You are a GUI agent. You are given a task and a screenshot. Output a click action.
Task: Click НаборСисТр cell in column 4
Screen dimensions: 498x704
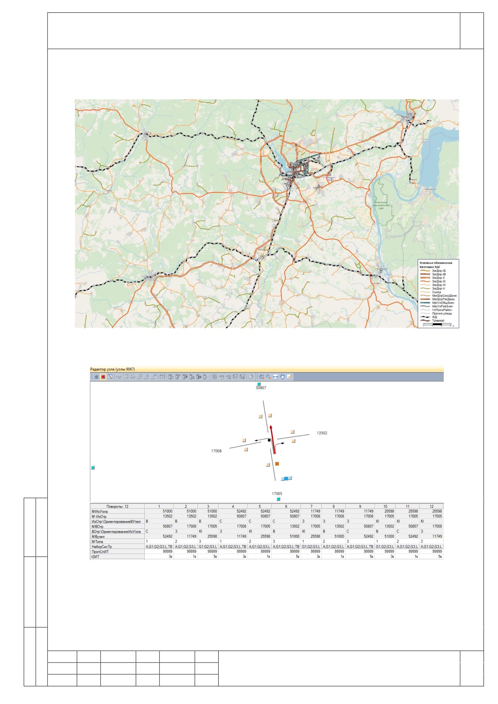(233, 546)
